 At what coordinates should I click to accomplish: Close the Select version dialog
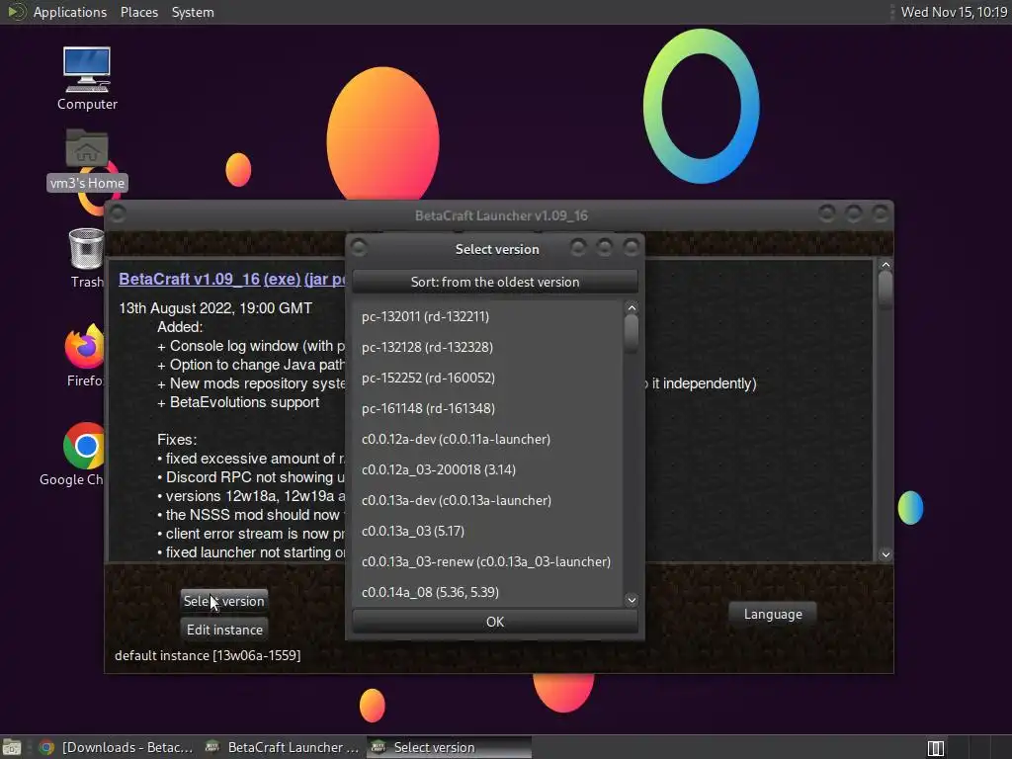[632, 246]
